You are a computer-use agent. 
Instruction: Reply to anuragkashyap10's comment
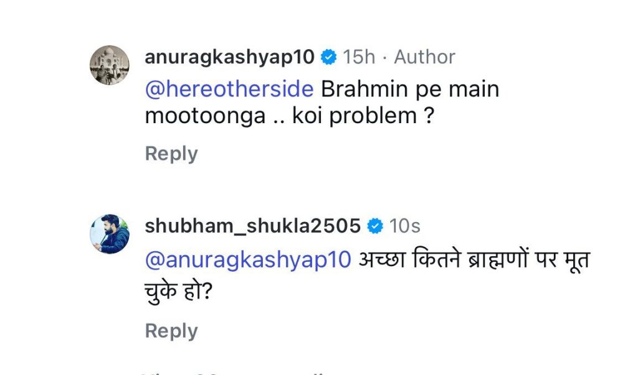coord(171,154)
